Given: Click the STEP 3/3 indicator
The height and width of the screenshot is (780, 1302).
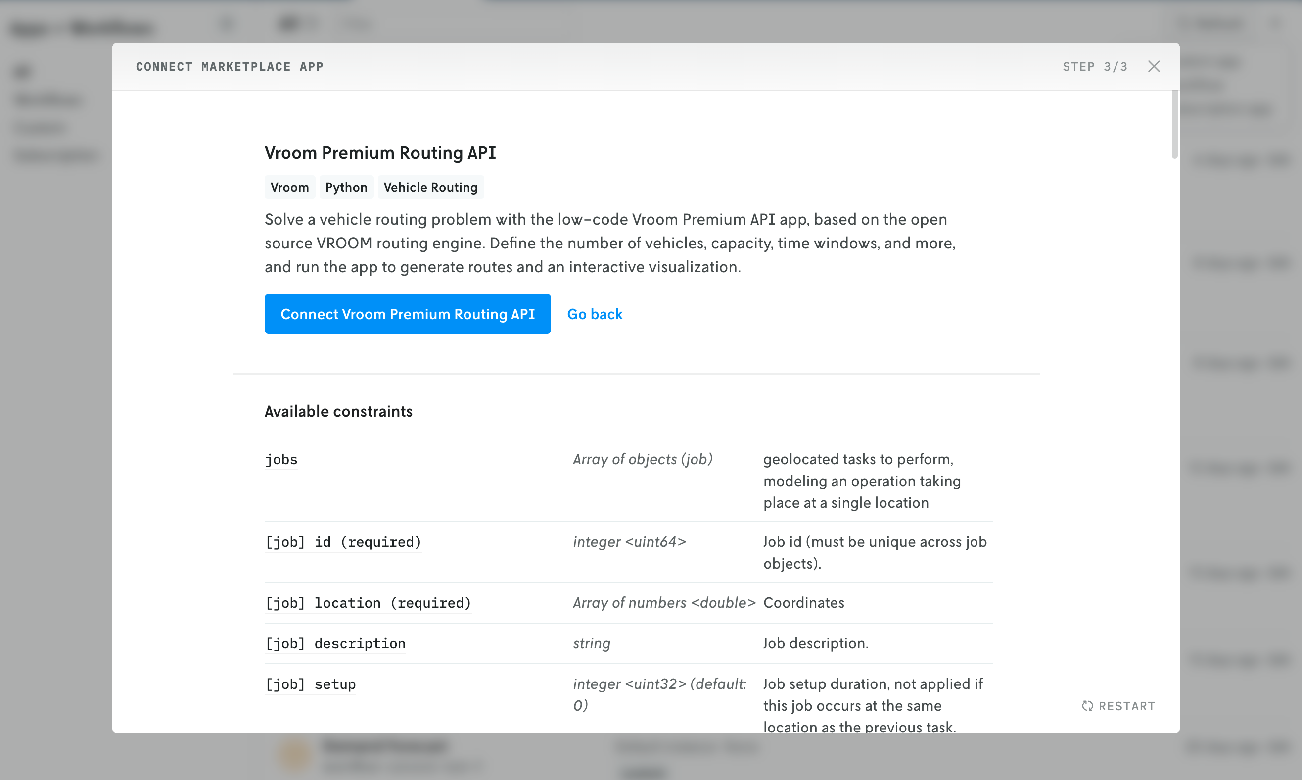Looking at the screenshot, I should 1095,66.
